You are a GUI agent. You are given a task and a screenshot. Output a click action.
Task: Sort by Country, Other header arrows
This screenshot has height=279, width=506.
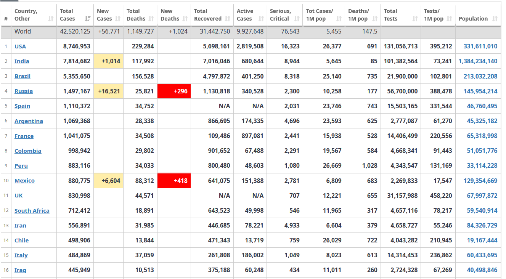[51, 19]
